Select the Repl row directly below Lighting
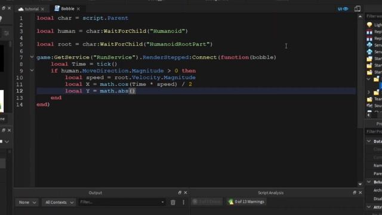 coord(374,32)
